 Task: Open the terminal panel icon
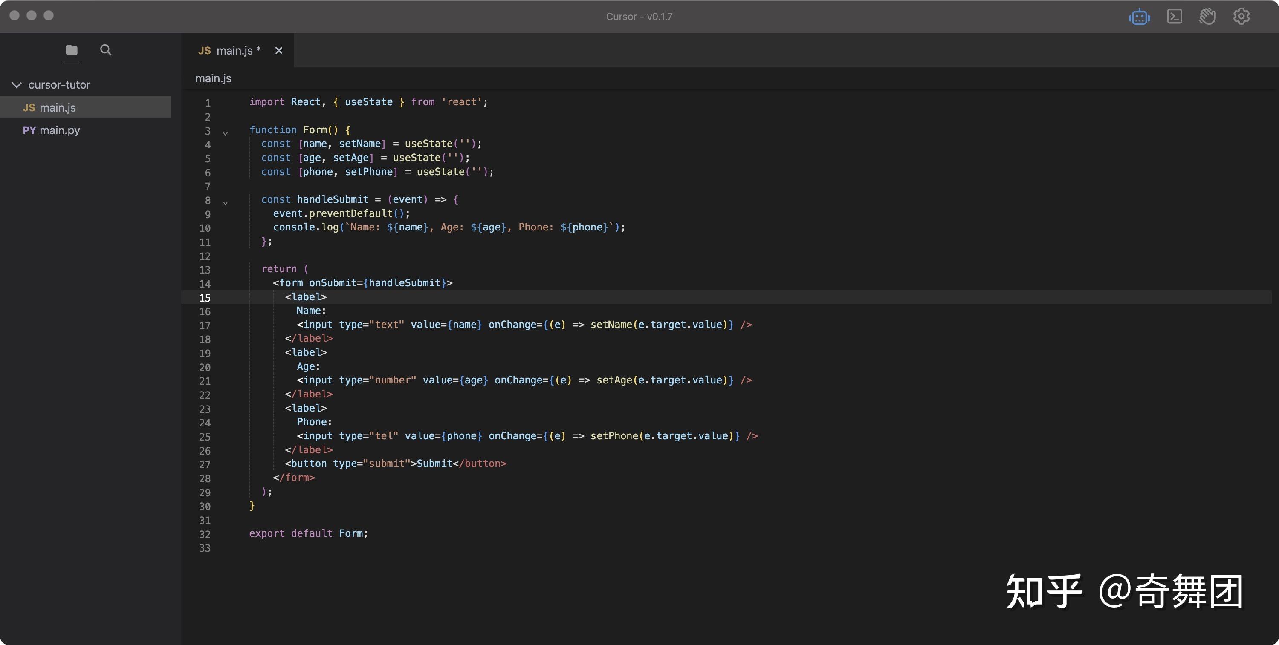click(1174, 16)
